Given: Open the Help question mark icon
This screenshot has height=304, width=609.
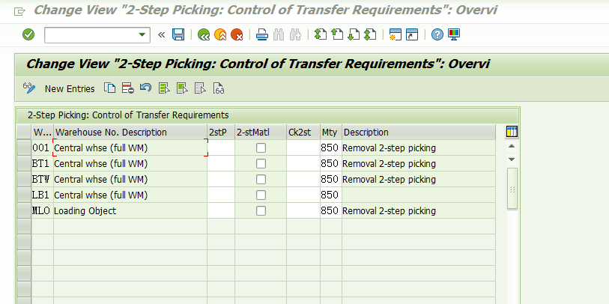Looking at the screenshot, I should (437, 35).
